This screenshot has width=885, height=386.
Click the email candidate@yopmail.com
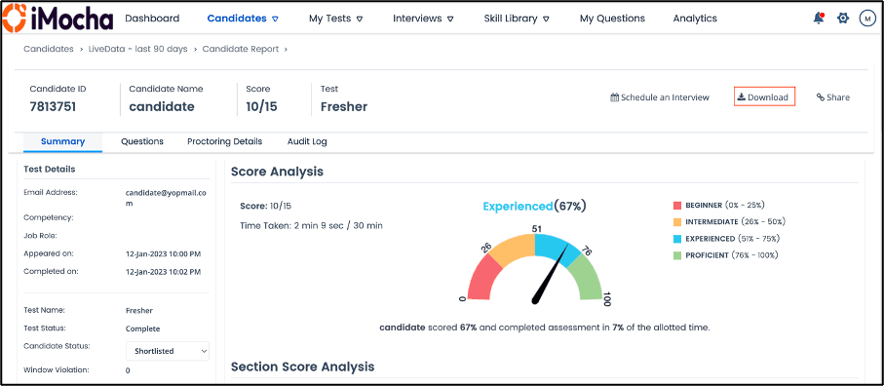coord(166,198)
